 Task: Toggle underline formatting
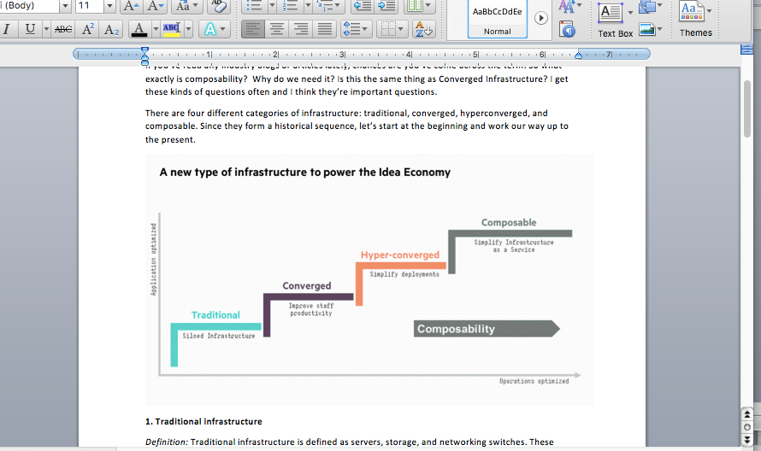pyautogui.click(x=32, y=29)
